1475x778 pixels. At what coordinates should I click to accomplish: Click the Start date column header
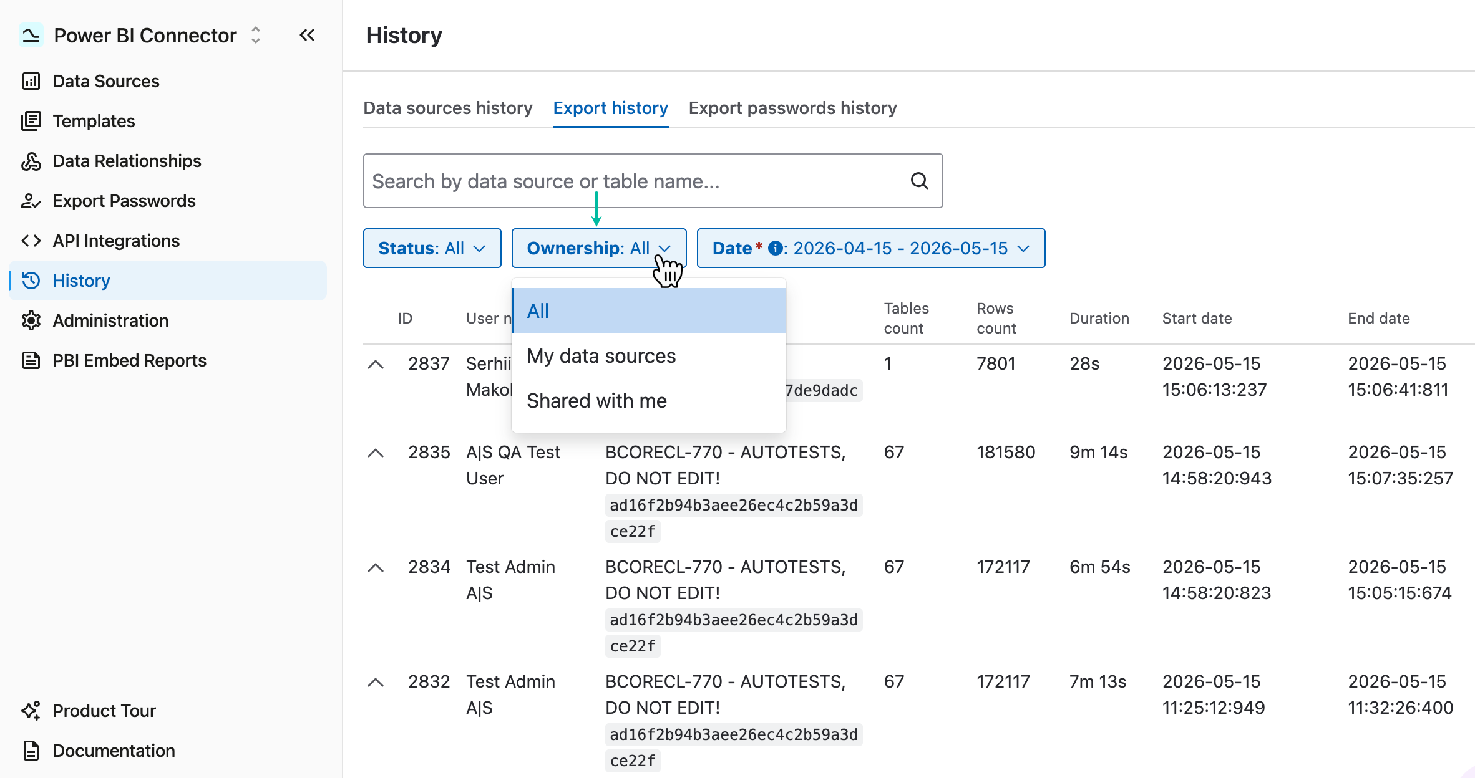[1197, 319]
